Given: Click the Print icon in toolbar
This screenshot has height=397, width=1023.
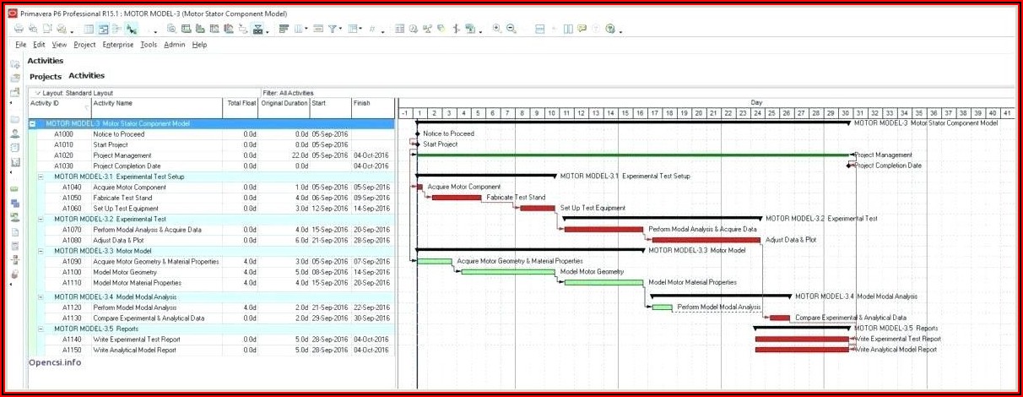Looking at the screenshot, I should pyautogui.click(x=19, y=29).
